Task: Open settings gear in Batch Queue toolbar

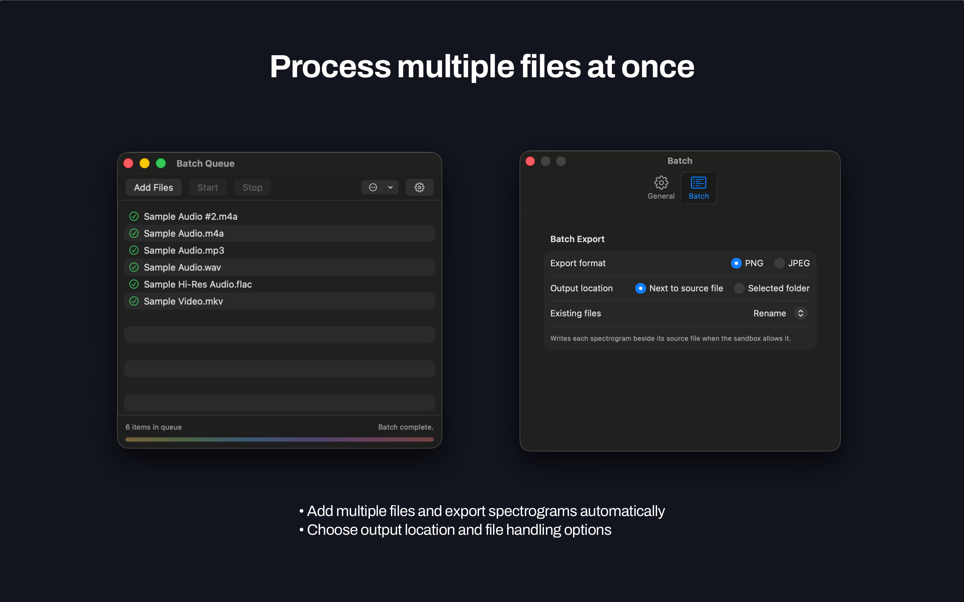Action: click(x=419, y=187)
